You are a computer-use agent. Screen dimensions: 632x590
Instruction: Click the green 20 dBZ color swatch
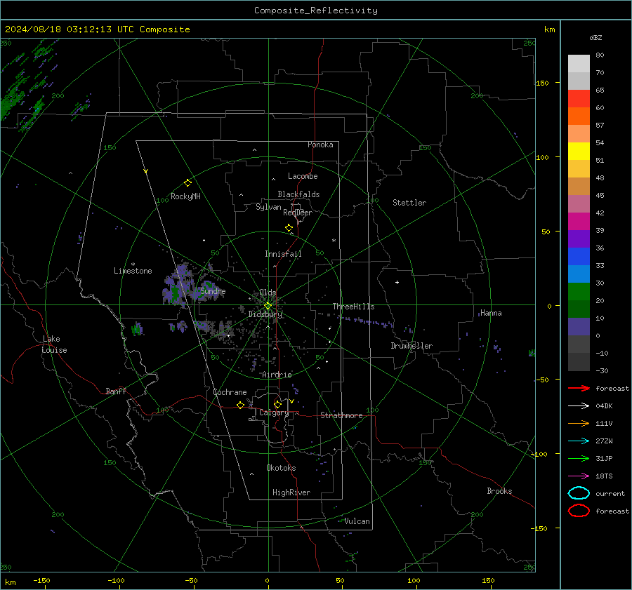579,292
